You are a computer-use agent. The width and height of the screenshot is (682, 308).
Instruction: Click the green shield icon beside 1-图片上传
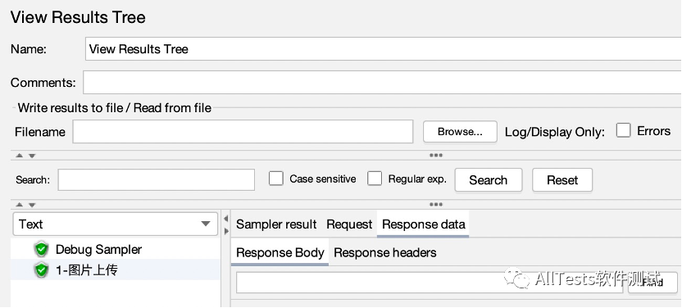[41, 270]
